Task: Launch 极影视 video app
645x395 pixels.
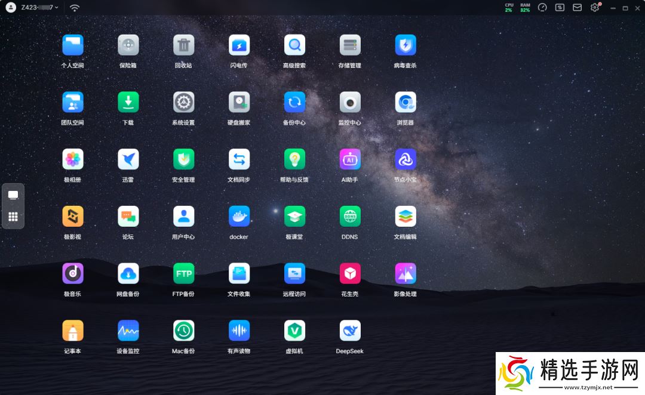Action: (x=73, y=217)
